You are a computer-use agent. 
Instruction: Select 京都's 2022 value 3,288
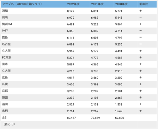(70, 91)
